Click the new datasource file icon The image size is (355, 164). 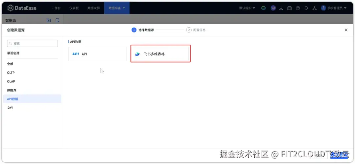tap(58, 20)
